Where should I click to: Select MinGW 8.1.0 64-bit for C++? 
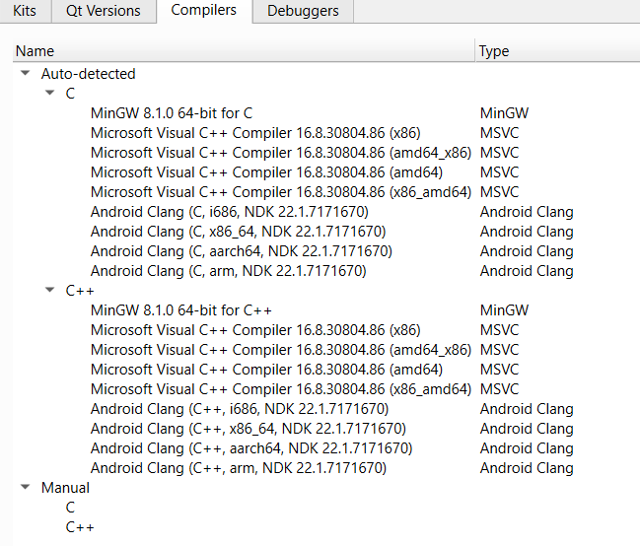point(180,310)
